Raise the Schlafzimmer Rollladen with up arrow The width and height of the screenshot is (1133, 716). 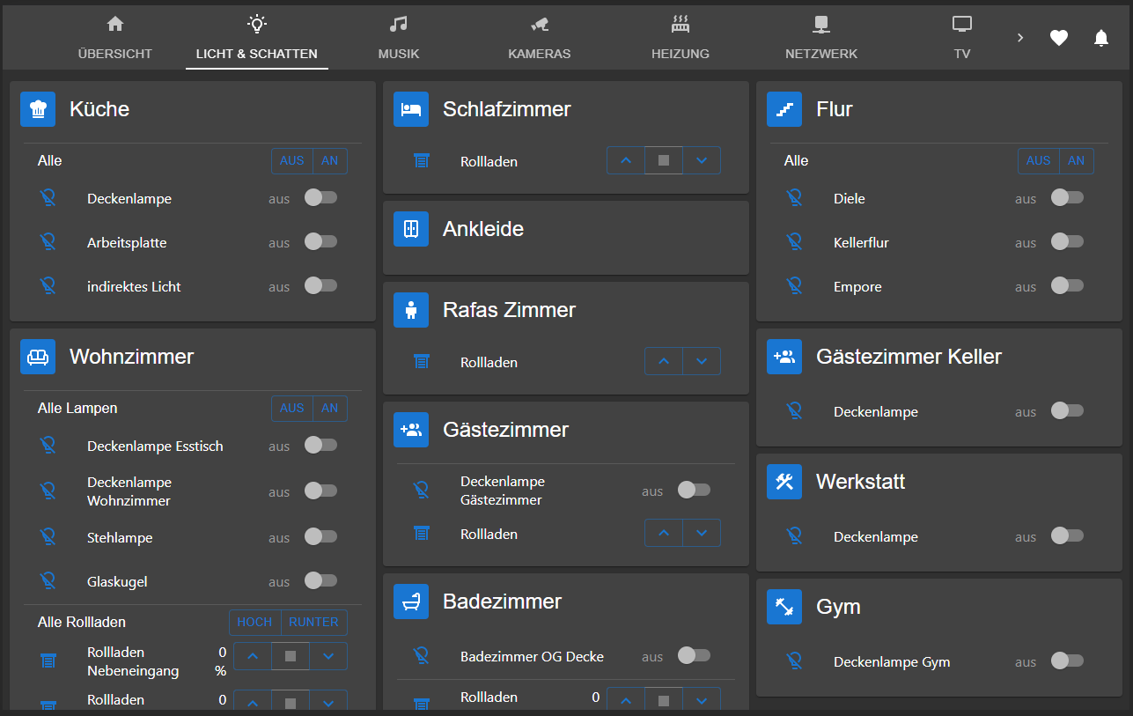point(626,160)
